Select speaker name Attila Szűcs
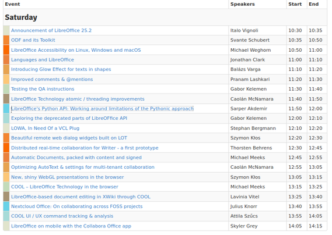The width and height of the screenshot is (332, 235). click(244, 216)
